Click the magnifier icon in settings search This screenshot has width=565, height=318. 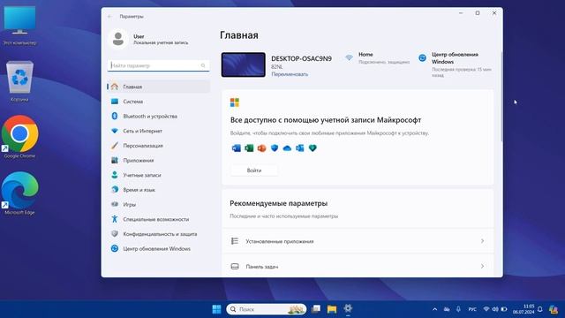pos(203,65)
